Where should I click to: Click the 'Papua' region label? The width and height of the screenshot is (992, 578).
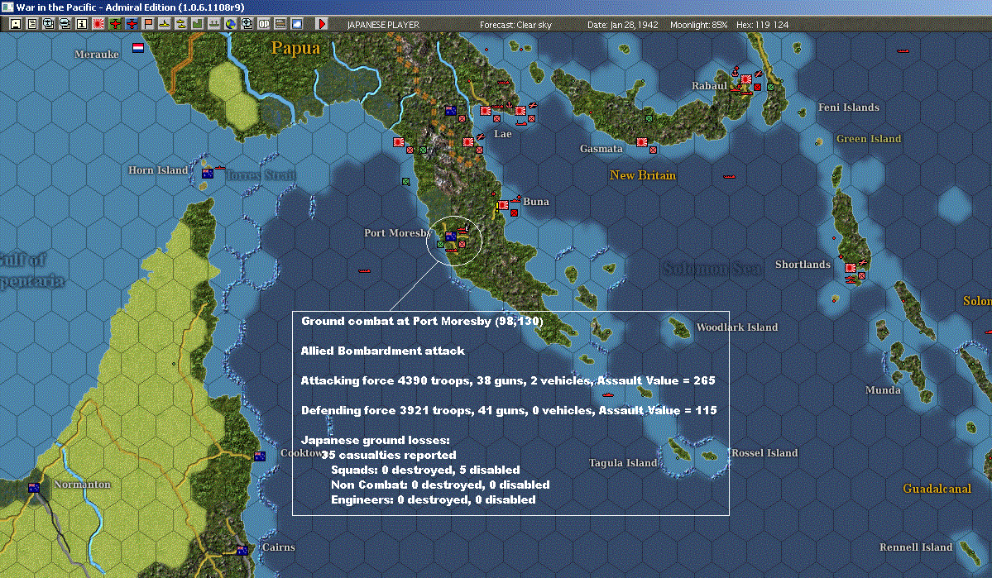coord(295,48)
